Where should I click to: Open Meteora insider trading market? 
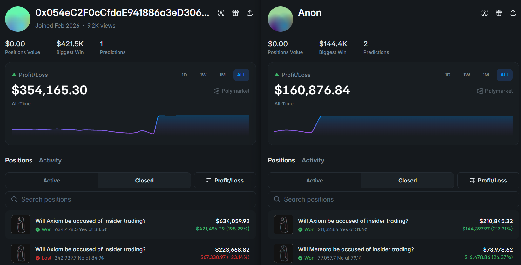[x=356, y=249]
